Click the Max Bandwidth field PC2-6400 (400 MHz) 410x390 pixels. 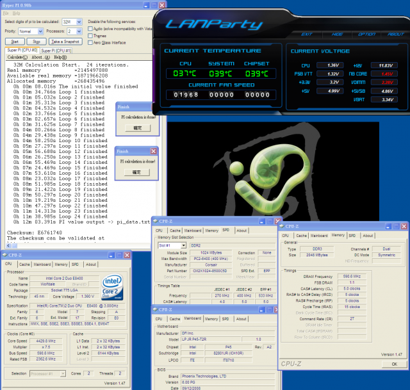click(211, 259)
